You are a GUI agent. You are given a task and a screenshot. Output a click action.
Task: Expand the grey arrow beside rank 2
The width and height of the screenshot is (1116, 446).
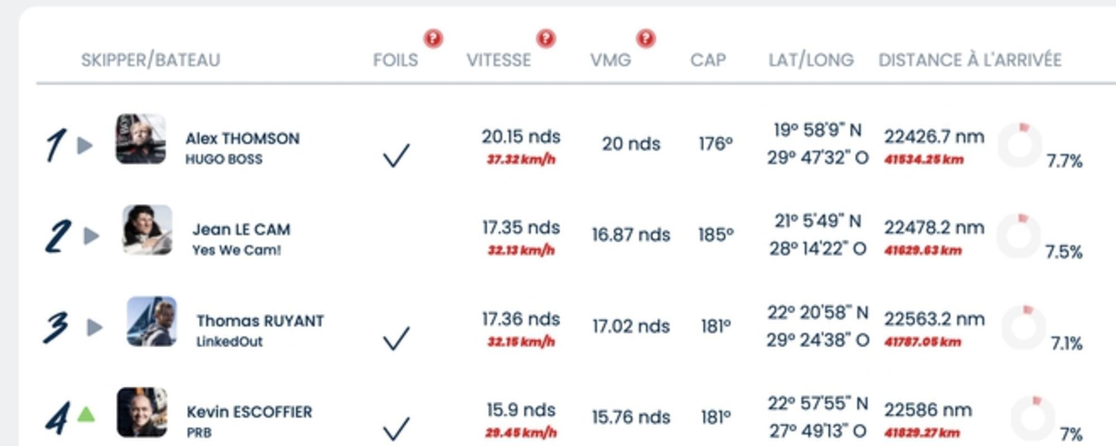(x=92, y=236)
